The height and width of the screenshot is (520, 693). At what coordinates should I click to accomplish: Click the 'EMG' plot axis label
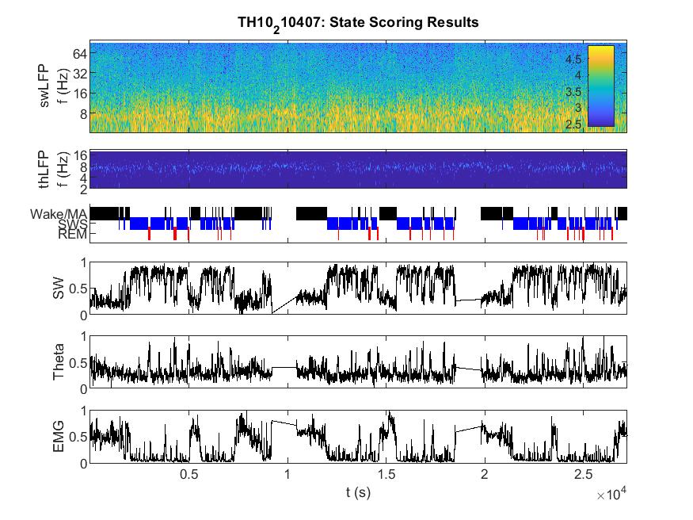(58, 437)
